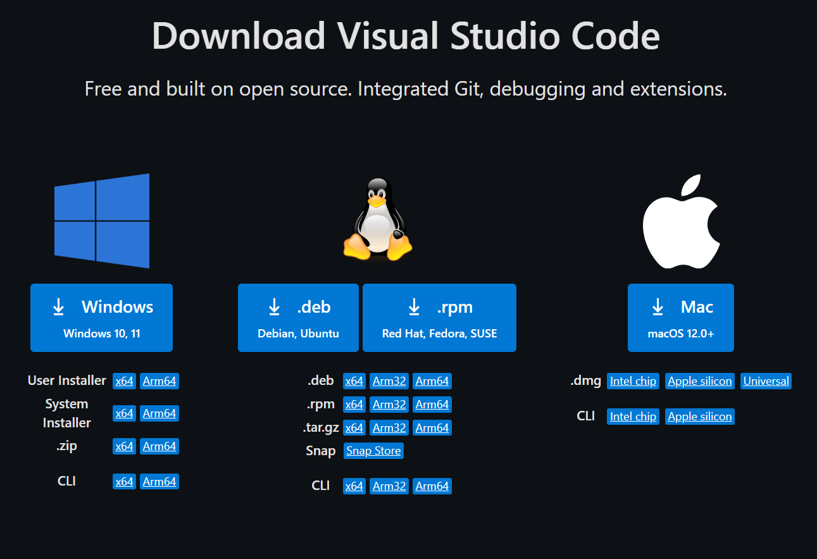Download Arm32 .deb package
This screenshot has width=817, height=559.
tap(389, 380)
